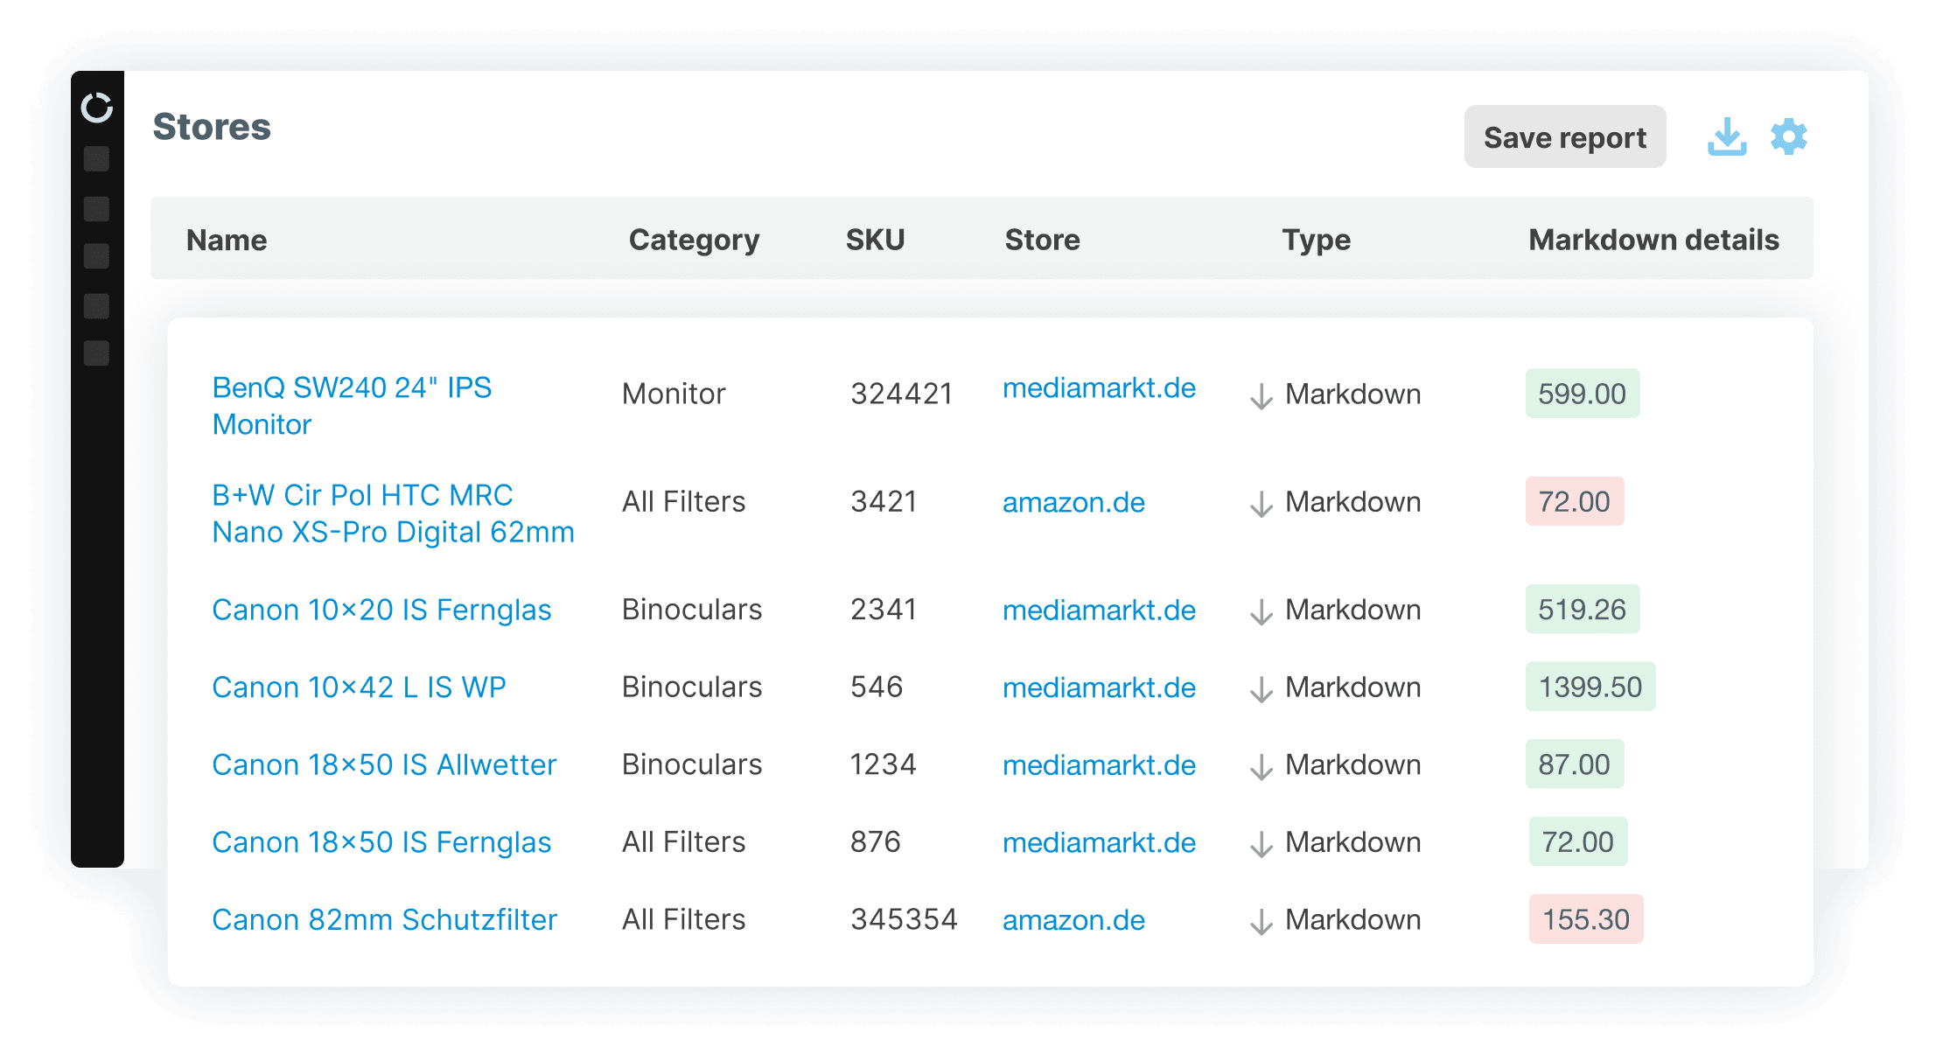The width and height of the screenshot is (1936, 1054).
Task: Follow mediamarkt.de link in the BenQ row
Action: point(1099,387)
